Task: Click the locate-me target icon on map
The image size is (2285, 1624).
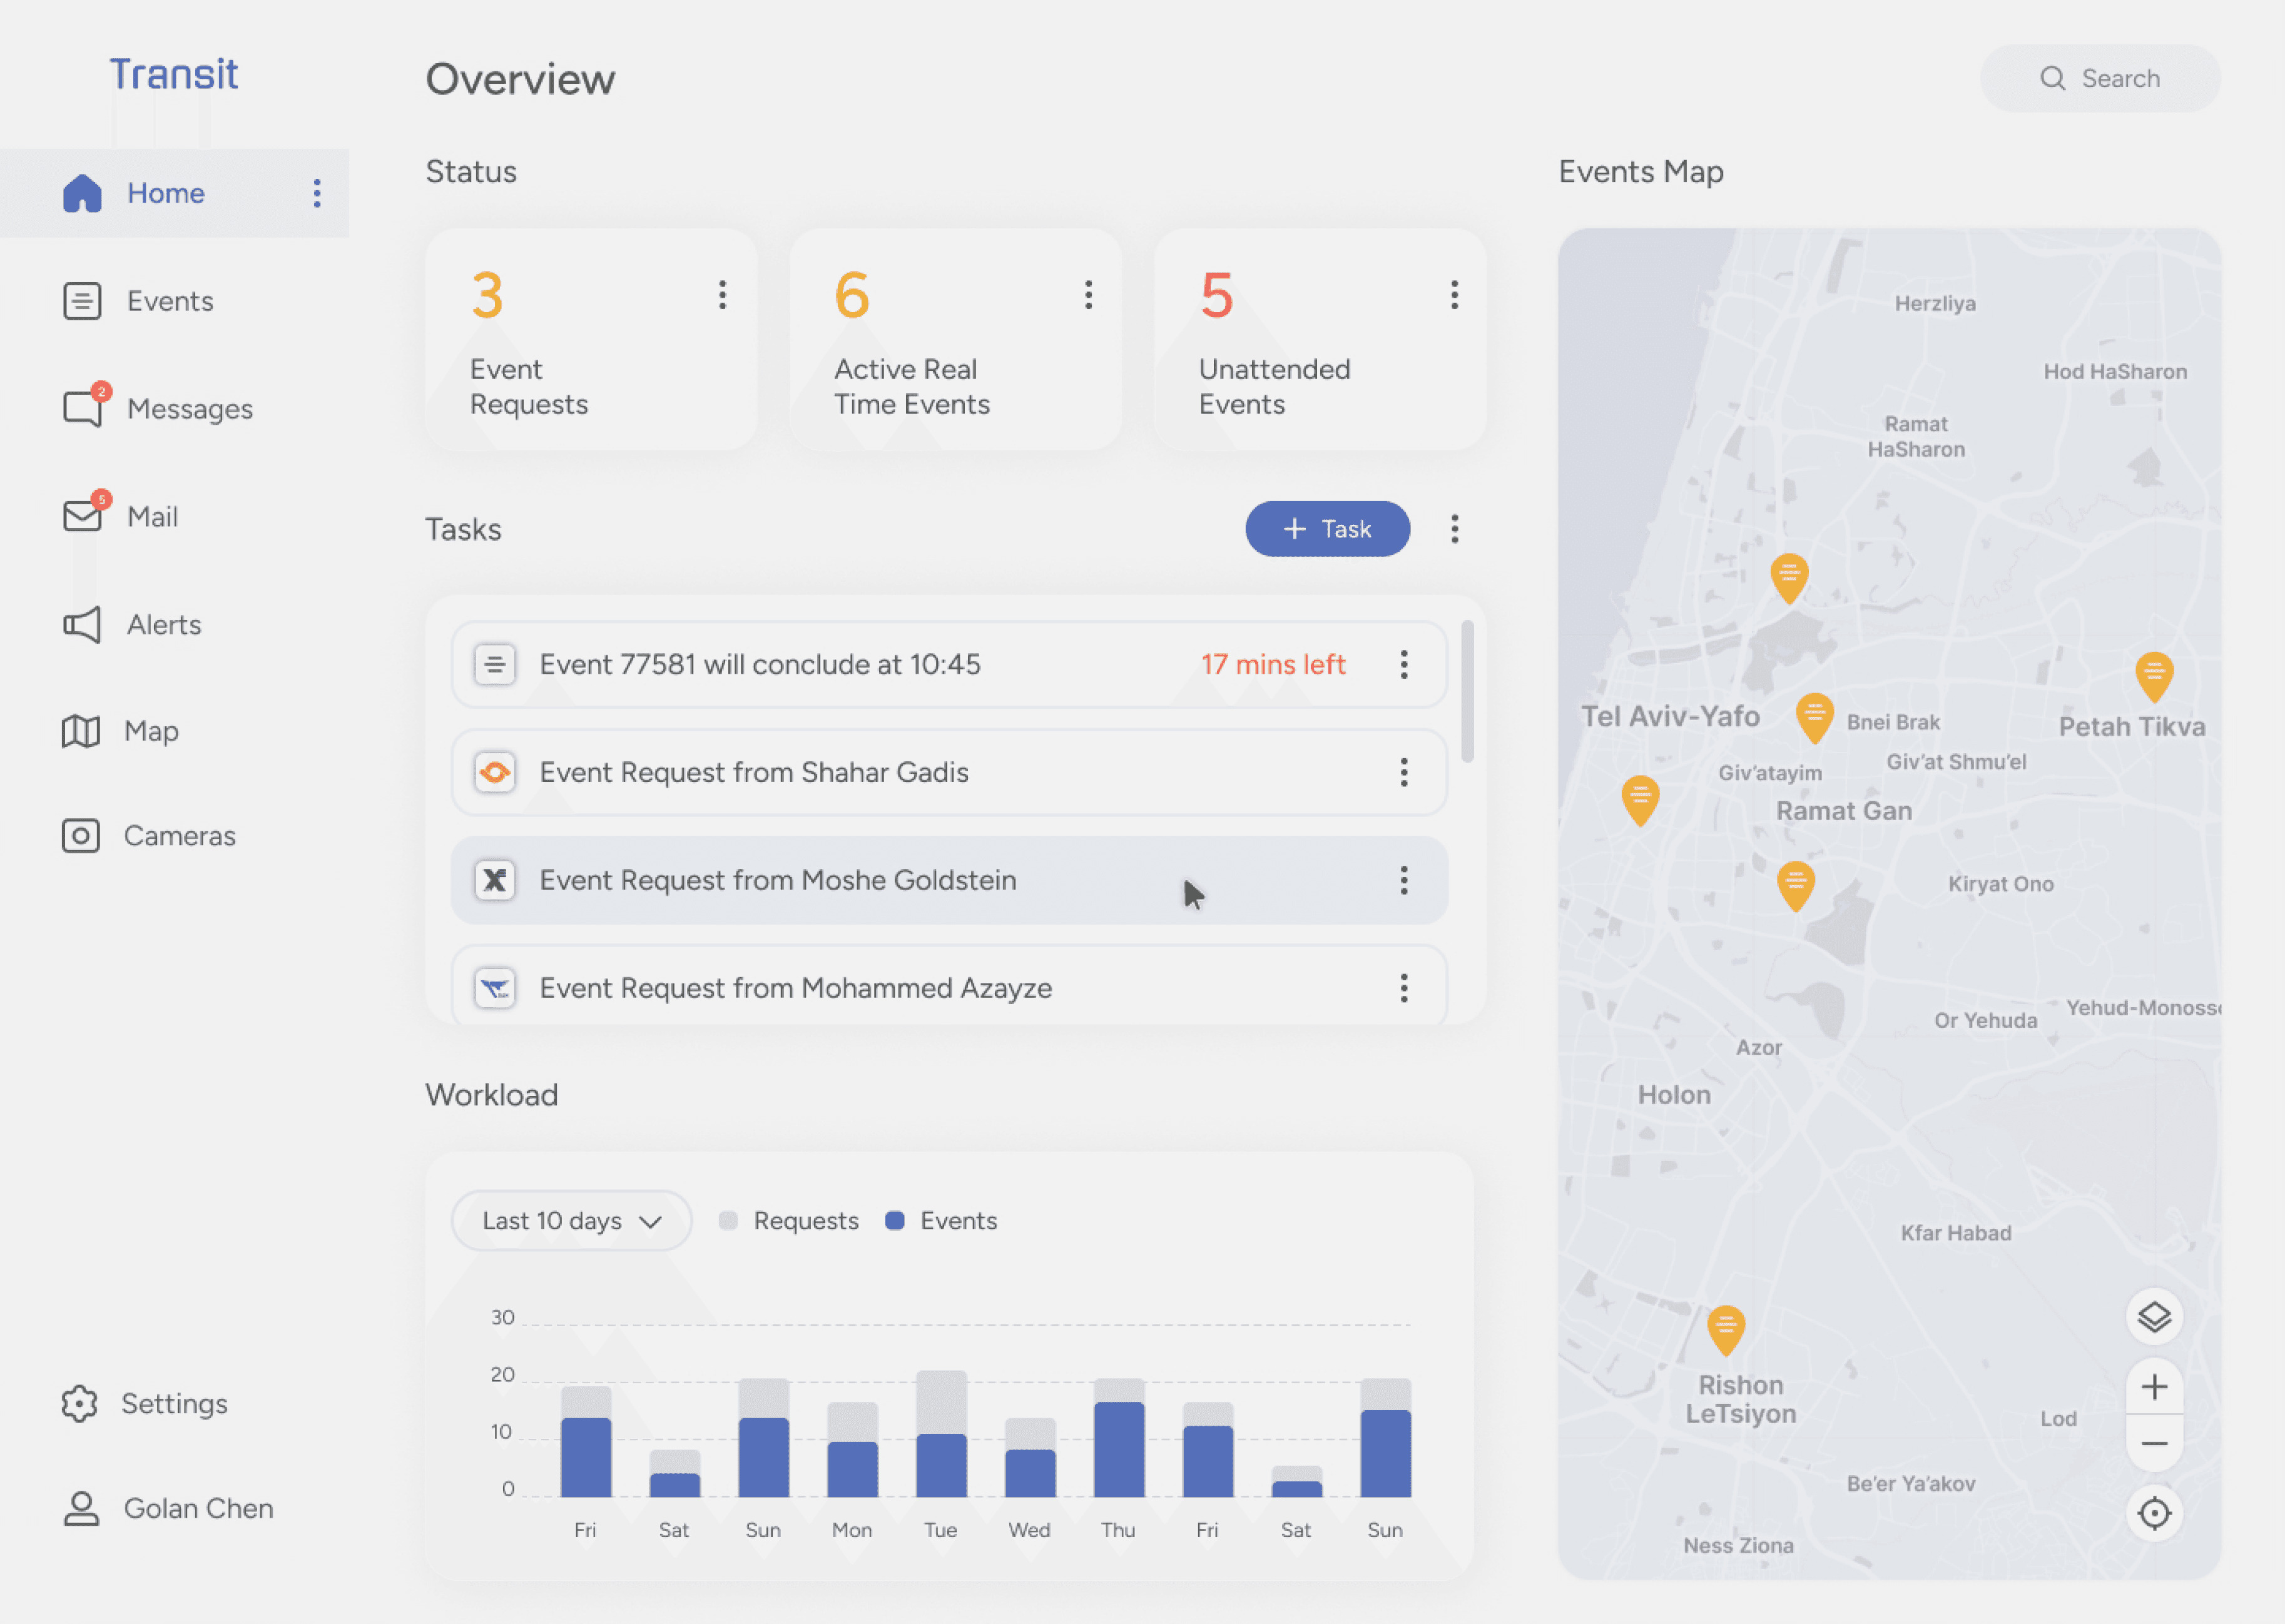Action: click(2154, 1513)
